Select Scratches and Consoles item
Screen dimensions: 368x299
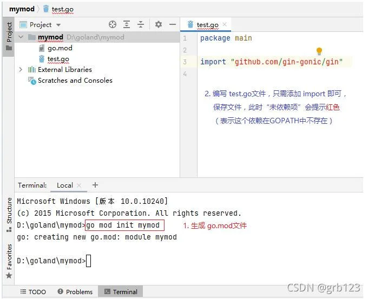75,81
